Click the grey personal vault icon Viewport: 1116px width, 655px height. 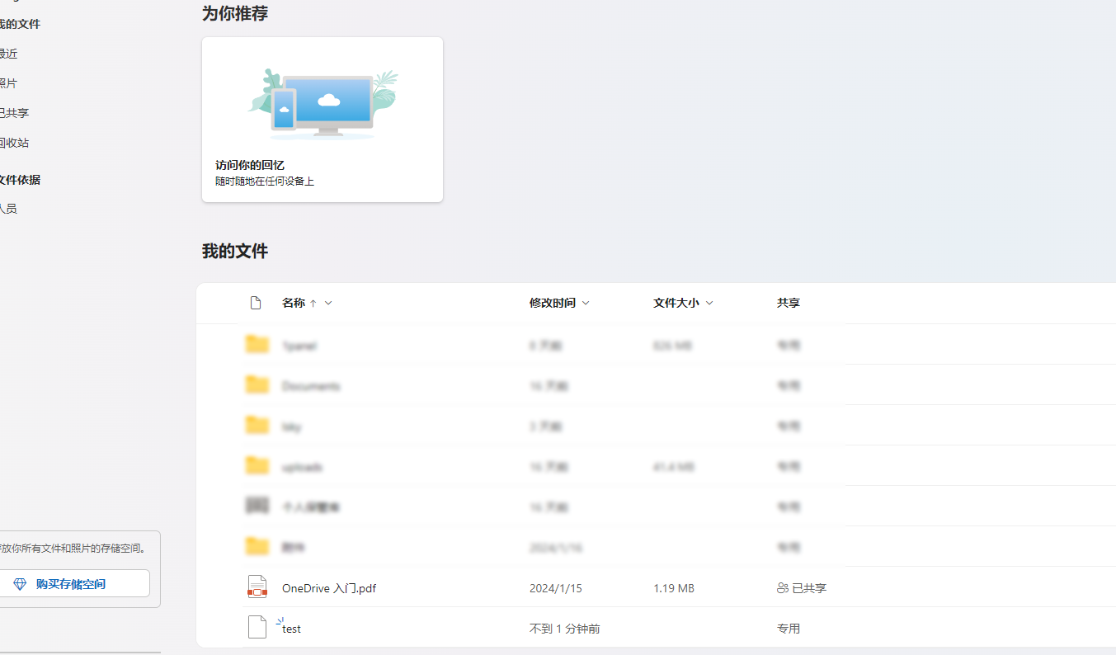(257, 507)
